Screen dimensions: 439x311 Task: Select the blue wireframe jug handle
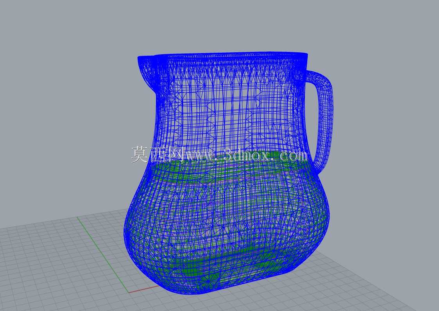tap(325, 120)
